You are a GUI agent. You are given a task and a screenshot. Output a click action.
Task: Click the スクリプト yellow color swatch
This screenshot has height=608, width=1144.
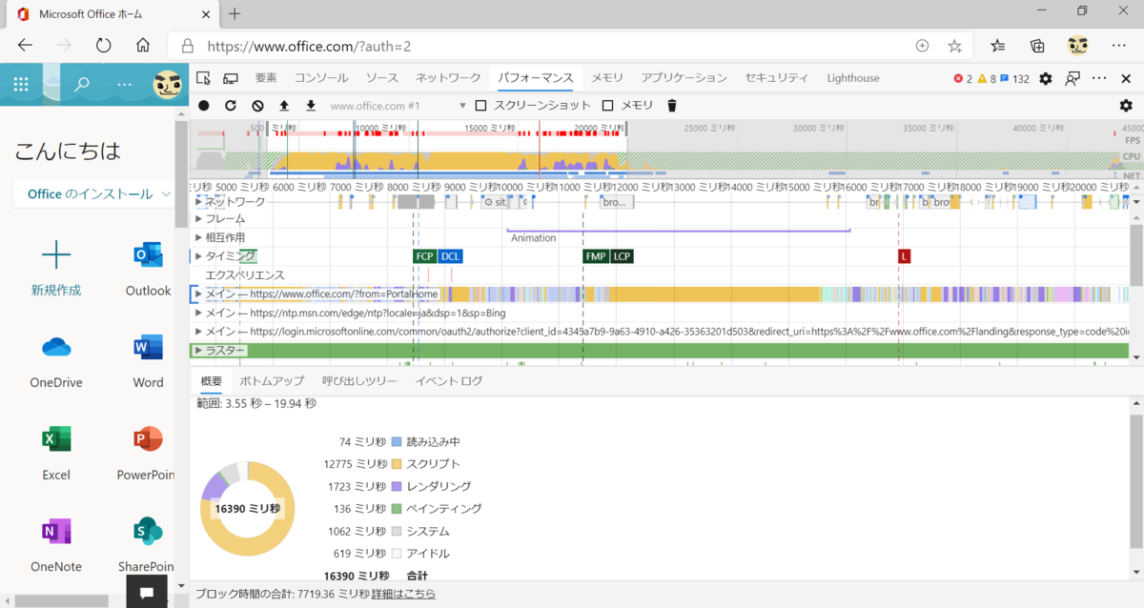[x=397, y=464]
